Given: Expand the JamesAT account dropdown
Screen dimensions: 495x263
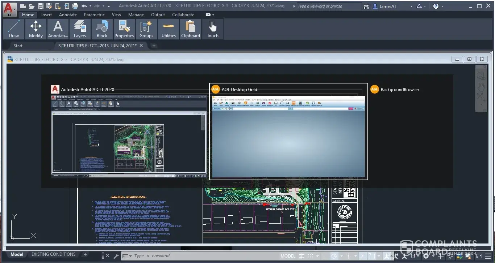Looking at the screenshot, I should 411,6.
